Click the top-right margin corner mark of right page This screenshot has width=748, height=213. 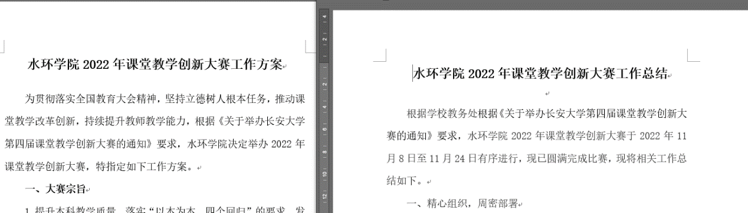694,55
